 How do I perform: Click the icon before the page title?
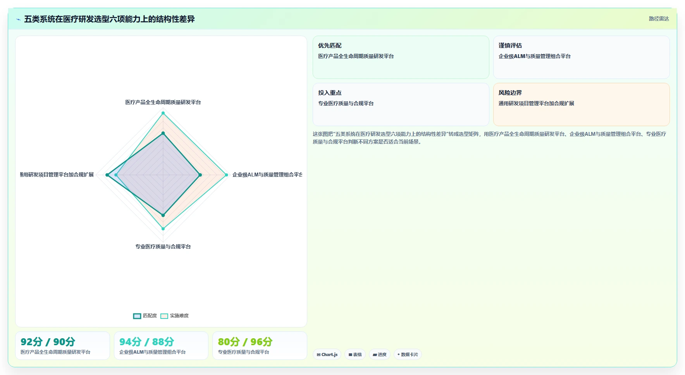coord(18,19)
